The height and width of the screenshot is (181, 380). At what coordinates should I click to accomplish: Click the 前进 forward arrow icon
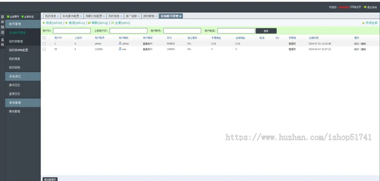coord(66,23)
